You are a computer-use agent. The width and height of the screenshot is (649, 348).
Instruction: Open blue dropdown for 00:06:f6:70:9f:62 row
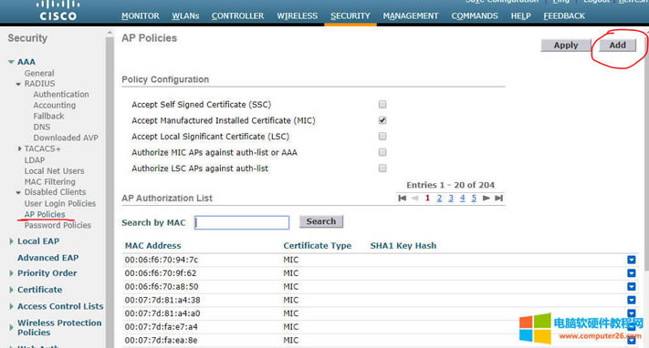(632, 273)
